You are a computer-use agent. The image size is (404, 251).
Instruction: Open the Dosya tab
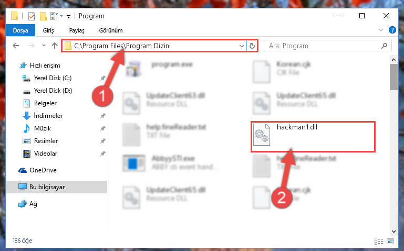point(20,30)
